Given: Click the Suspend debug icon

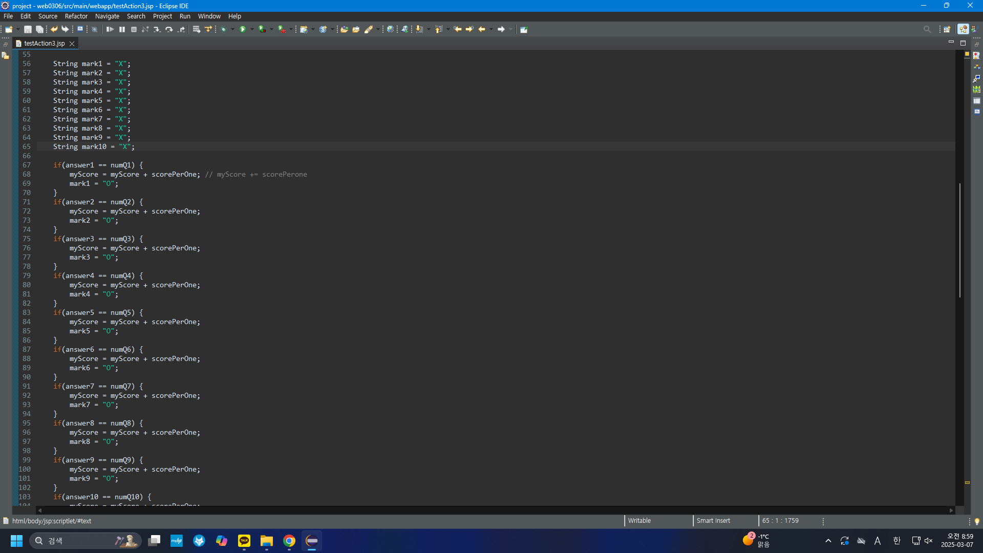Looking at the screenshot, I should (x=122, y=29).
